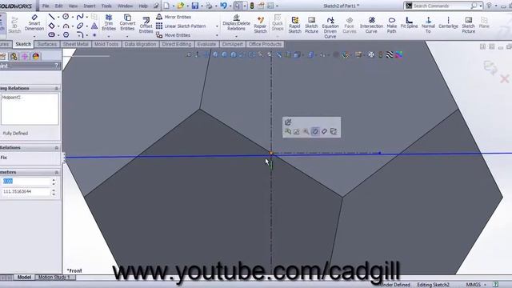This screenshot has height=288, width=512.
Task: Open the File menu
Action: point(46,6)
